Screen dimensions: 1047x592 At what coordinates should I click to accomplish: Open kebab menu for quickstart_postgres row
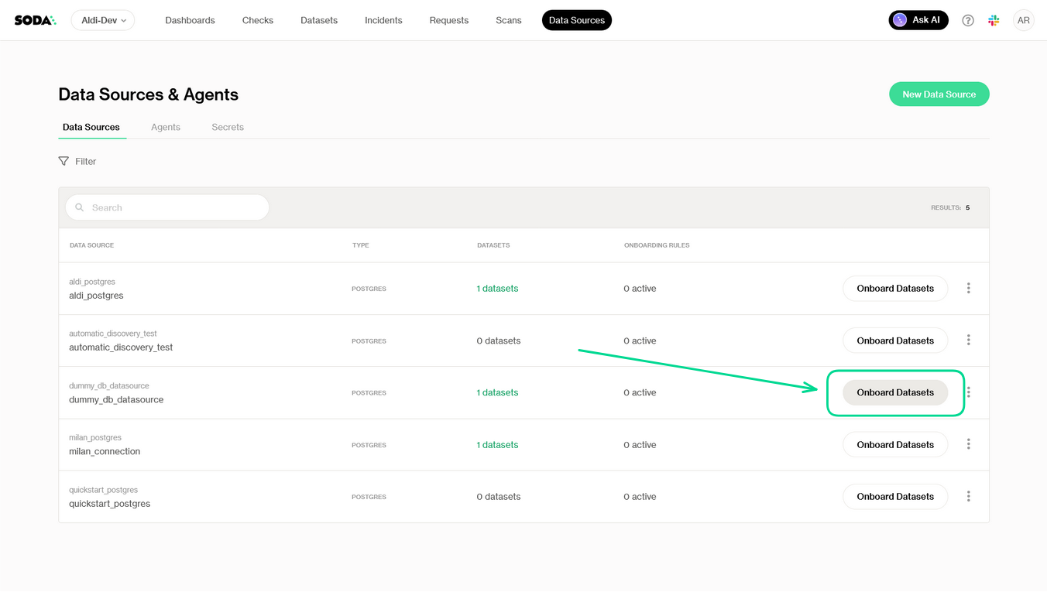(x=968, y=496)
